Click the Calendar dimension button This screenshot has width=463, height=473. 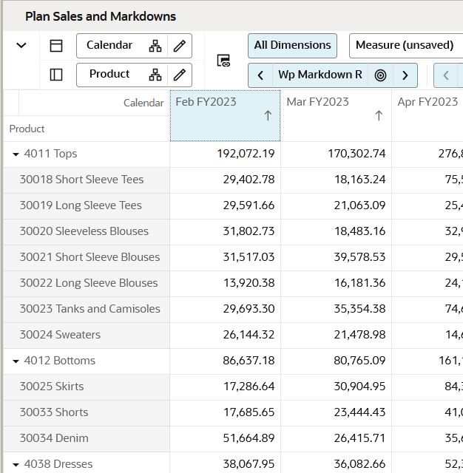(109, 46)
